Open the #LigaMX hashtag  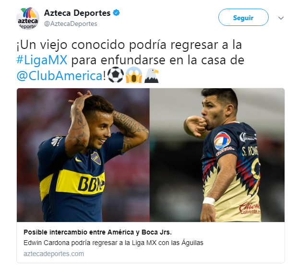pyautogui.click(x=42, y=60)
